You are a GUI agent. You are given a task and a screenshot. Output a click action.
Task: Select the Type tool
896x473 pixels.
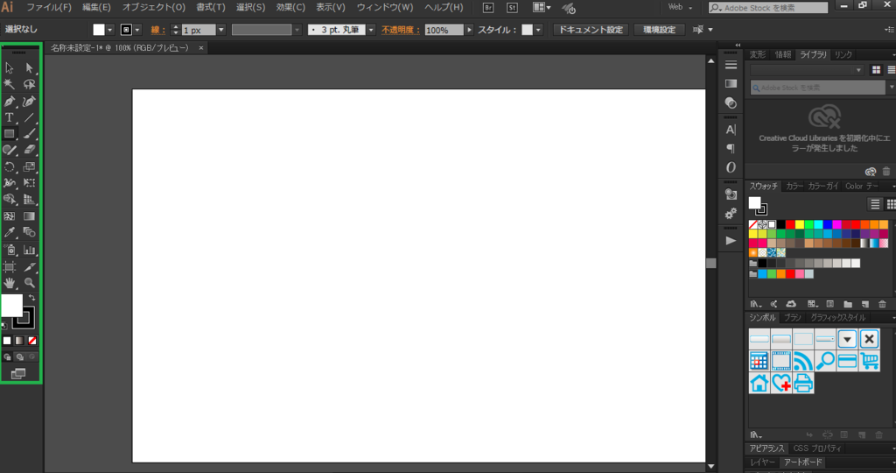pyautogui.click(x=10, y=117)
